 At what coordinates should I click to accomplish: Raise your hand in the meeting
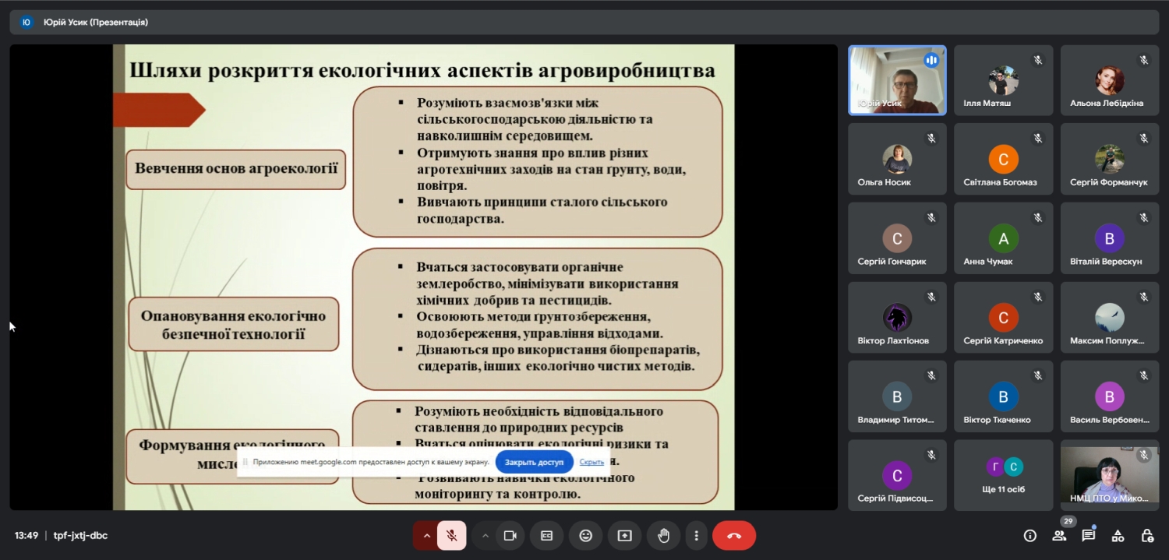664,536
